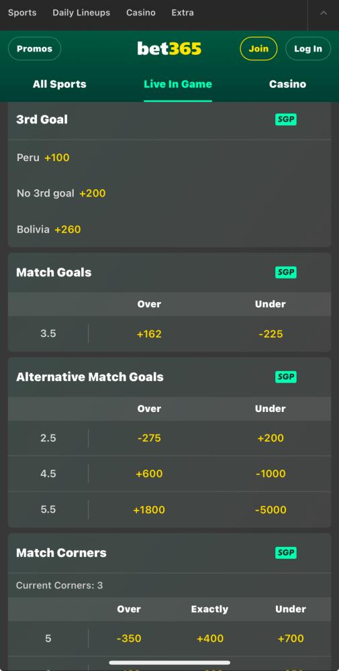This screenshot has width=339, height=671.
Task: Click the Log In button
Action: tap(308, 49)
